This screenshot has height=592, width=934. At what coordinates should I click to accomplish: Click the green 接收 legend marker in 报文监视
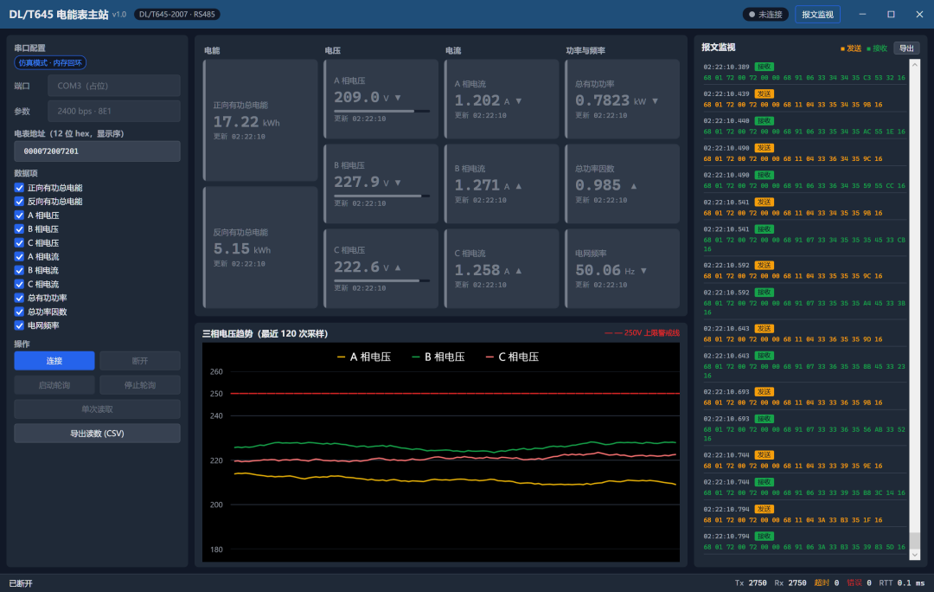pyautogui.click(x=868, y=48)
